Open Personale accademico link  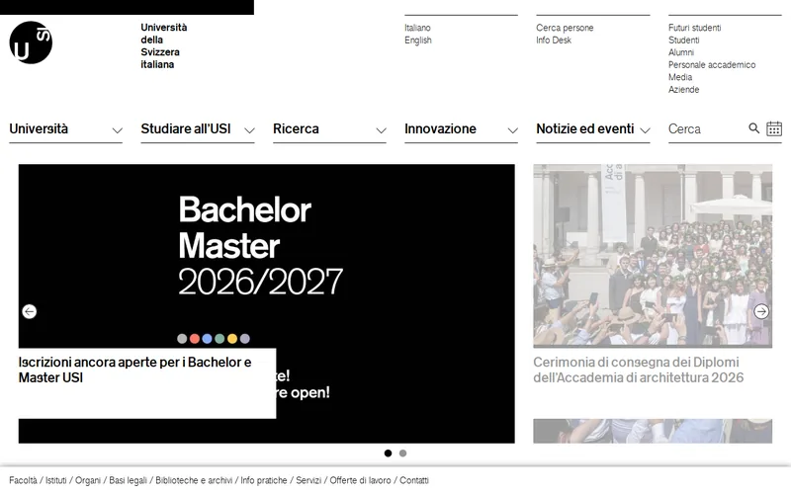point(712,65)
